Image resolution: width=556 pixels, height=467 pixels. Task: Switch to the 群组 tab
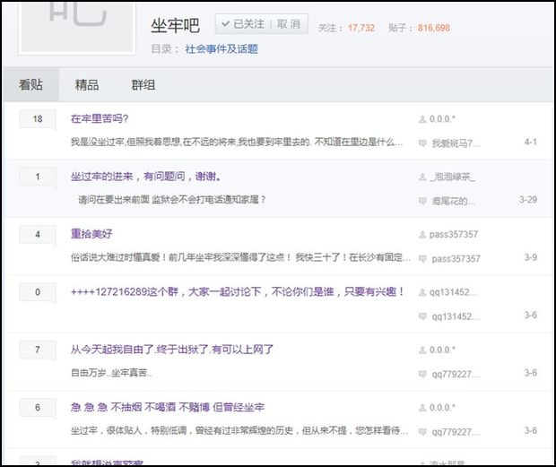(143, 85)
